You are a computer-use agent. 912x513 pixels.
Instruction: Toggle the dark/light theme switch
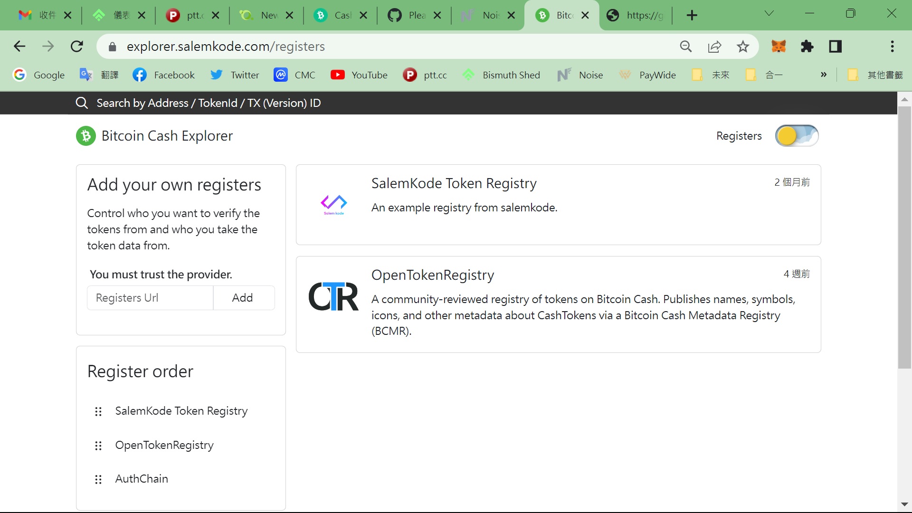[797, 136]
